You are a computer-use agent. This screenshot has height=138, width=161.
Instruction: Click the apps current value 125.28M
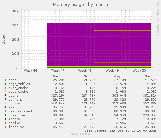(58, 80)
